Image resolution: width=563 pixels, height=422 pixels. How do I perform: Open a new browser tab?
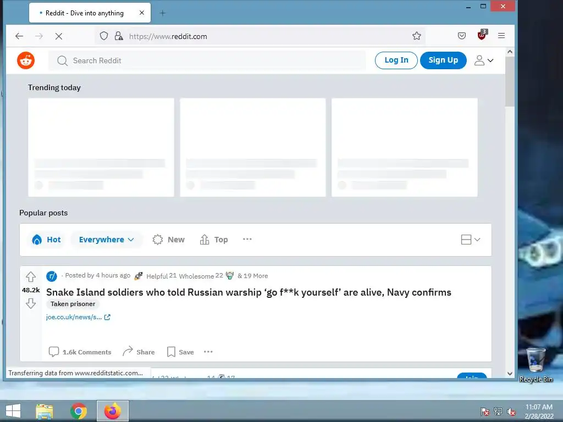pos(162,13)
